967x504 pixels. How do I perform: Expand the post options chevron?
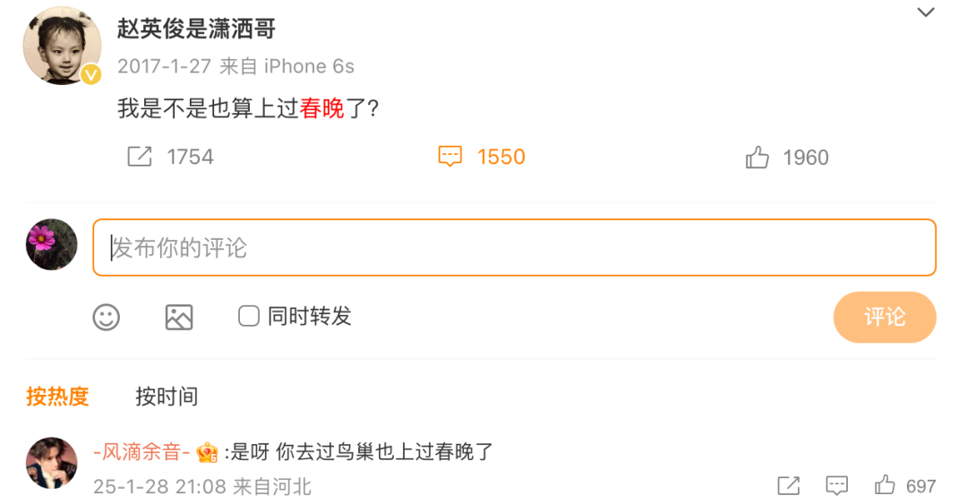tap(926, 13)
